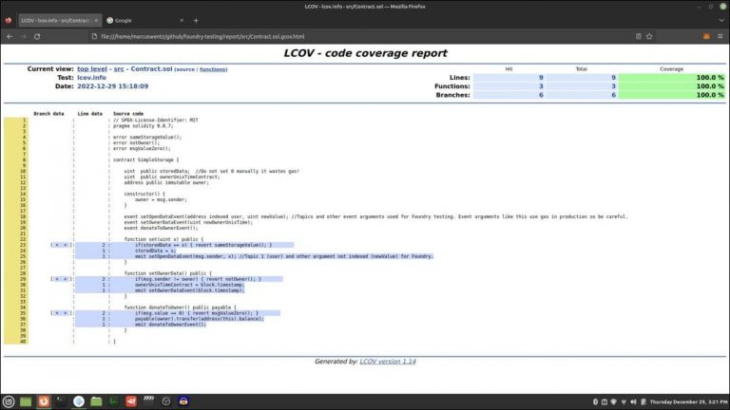Open the "top level" coverage link
The width and height of the screenshot is (730, 410).
(x=91, y=69)
